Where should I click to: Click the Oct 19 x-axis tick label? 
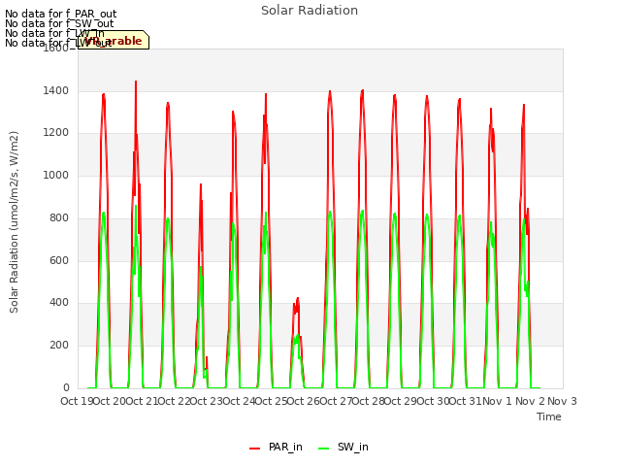(77, 401)
